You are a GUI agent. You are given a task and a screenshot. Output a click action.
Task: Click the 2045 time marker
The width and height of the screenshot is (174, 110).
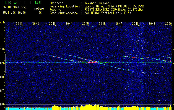(85, 24)
